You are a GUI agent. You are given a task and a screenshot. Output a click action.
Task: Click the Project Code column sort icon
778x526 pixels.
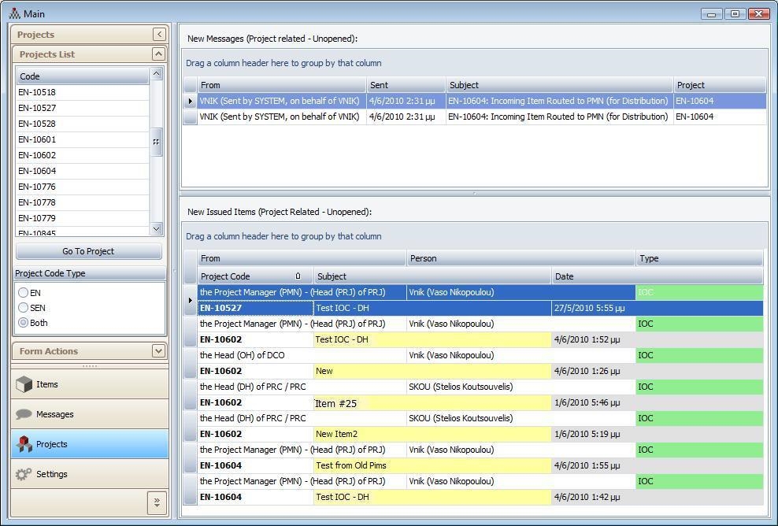click(x=298, y=276)
